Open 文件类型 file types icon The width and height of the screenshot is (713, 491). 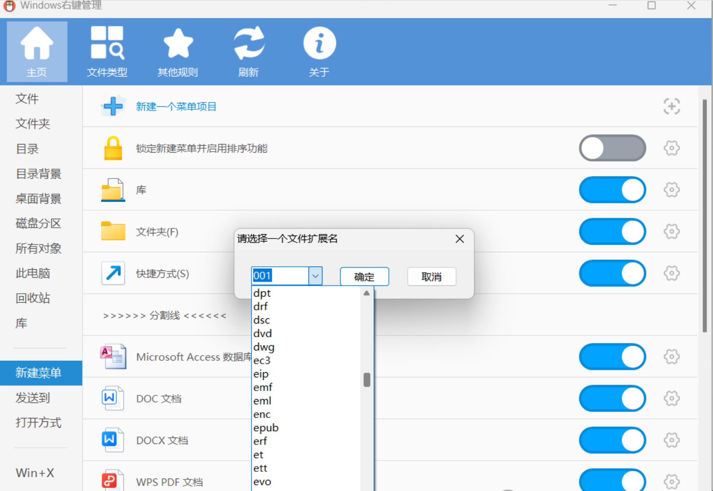(107, 51)
